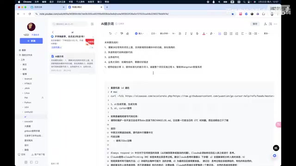Select the format painter tool
296x166 pixels.
[122, 34]
